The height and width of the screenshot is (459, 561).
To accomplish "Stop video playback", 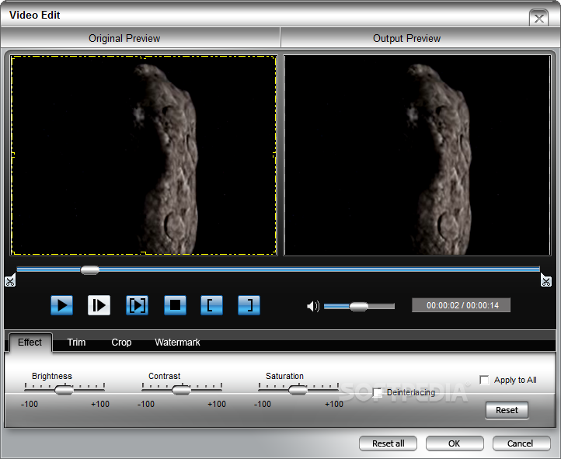I will pyautogui.click(x=175, y=305).
